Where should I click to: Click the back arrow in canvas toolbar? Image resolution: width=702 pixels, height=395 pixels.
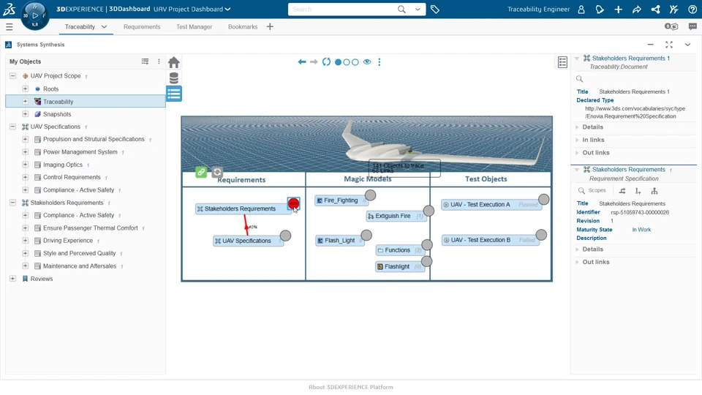tap(302, 61)
